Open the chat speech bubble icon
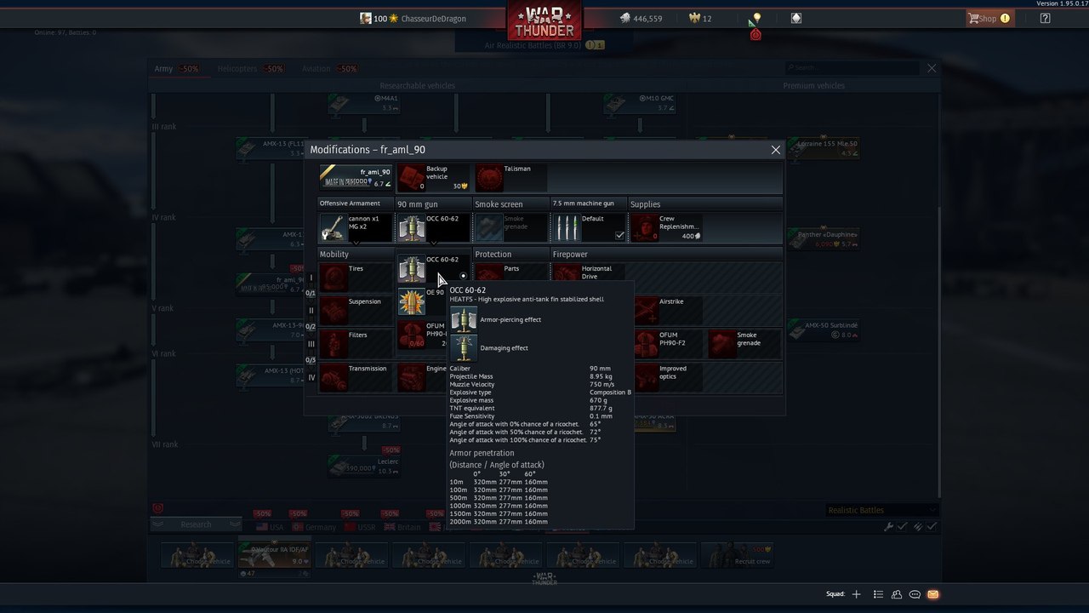1089x613 pixels. tap(915, 594)
